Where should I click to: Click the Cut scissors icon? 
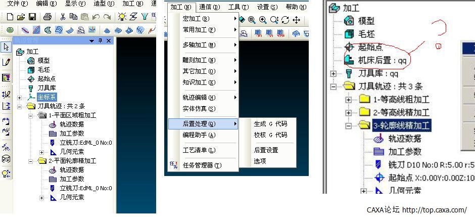pos(63,17)
